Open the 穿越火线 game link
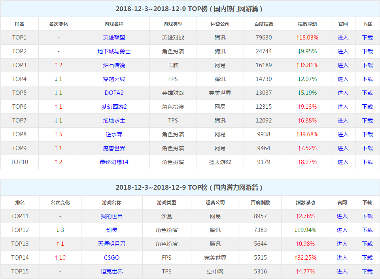The height and width of the screenshot is (279, 380). [x=114, y=79]
